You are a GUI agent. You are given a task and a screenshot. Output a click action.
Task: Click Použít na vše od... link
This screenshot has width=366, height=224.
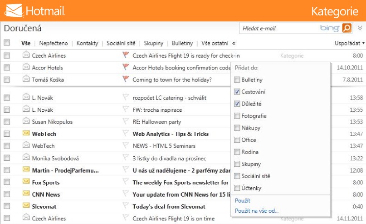coord(257,211)
